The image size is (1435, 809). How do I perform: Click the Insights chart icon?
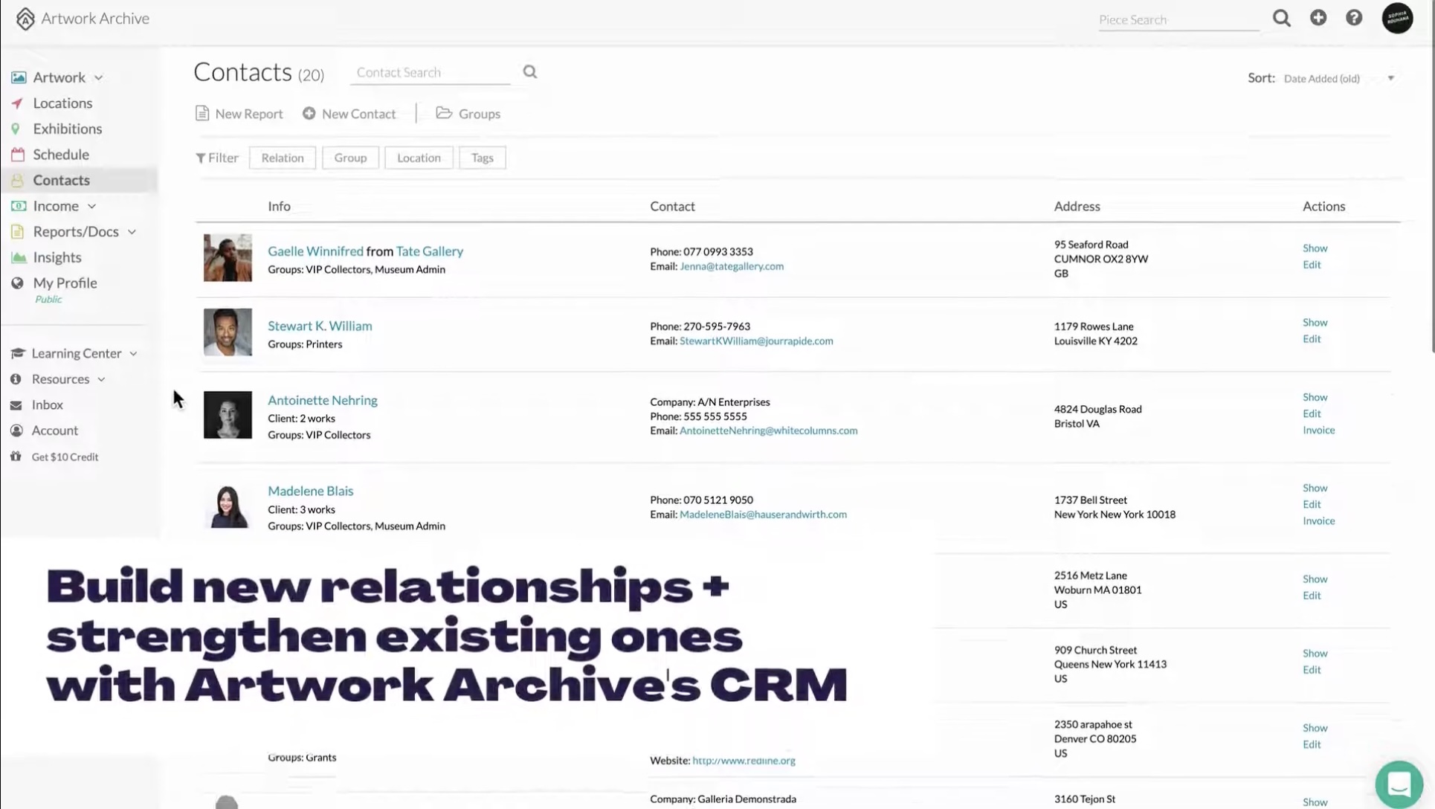pos(19,257)
